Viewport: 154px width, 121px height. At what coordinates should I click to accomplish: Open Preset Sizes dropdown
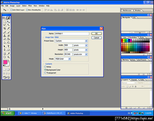86,41
